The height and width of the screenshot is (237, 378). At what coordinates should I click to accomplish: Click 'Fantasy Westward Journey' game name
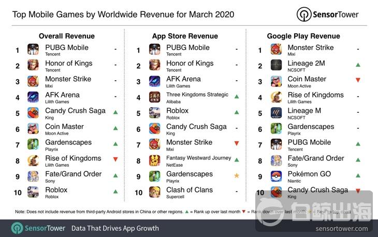199,158
